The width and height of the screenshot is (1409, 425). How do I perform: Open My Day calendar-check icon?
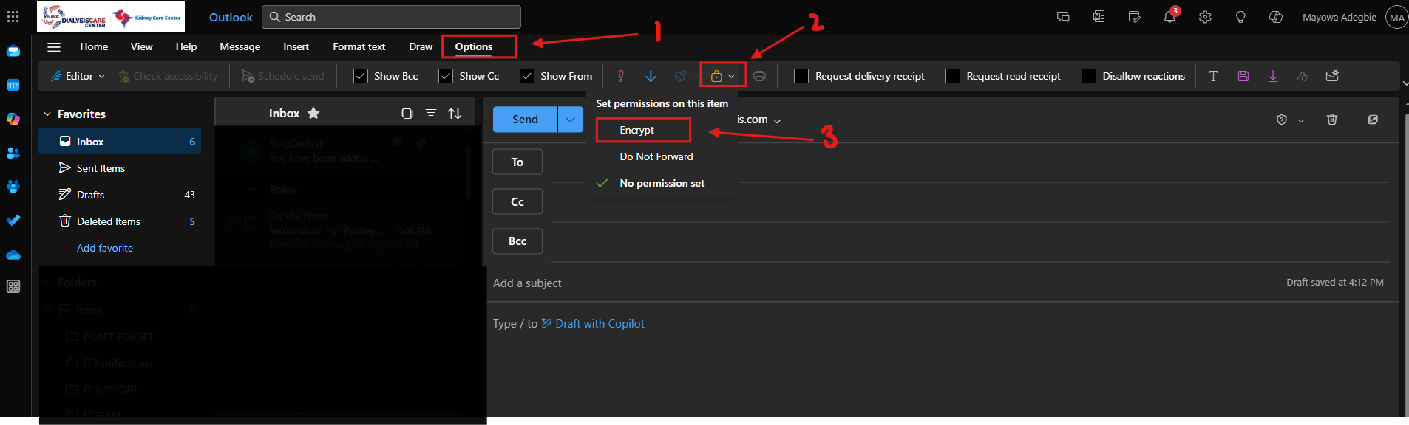1134,17
